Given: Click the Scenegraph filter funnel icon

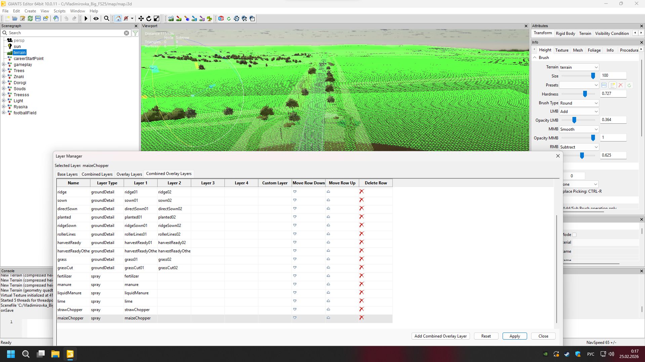Looking at the screenshot, I should pyautogui.click(x=135, y=33).
